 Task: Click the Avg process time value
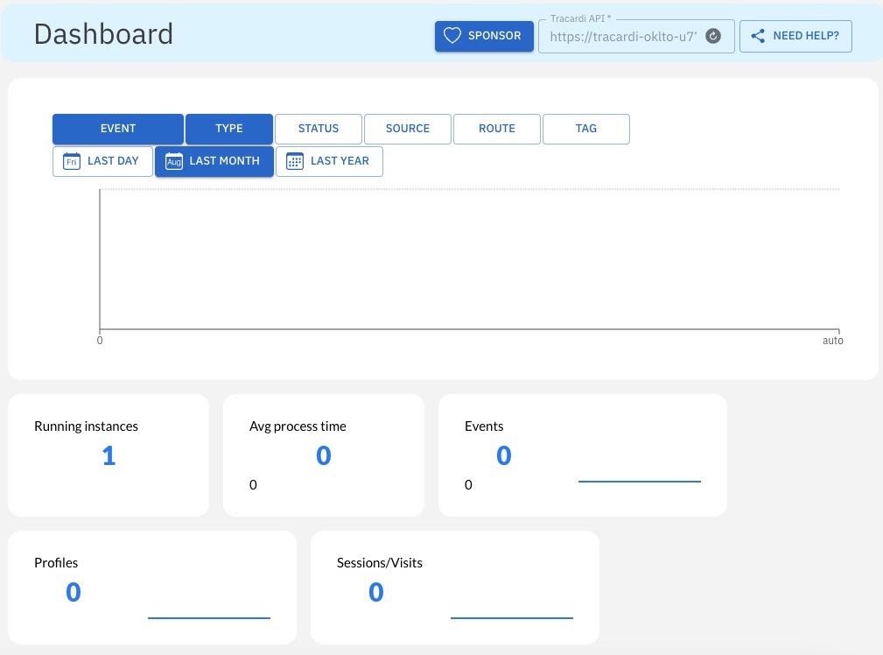pos(324,455)
